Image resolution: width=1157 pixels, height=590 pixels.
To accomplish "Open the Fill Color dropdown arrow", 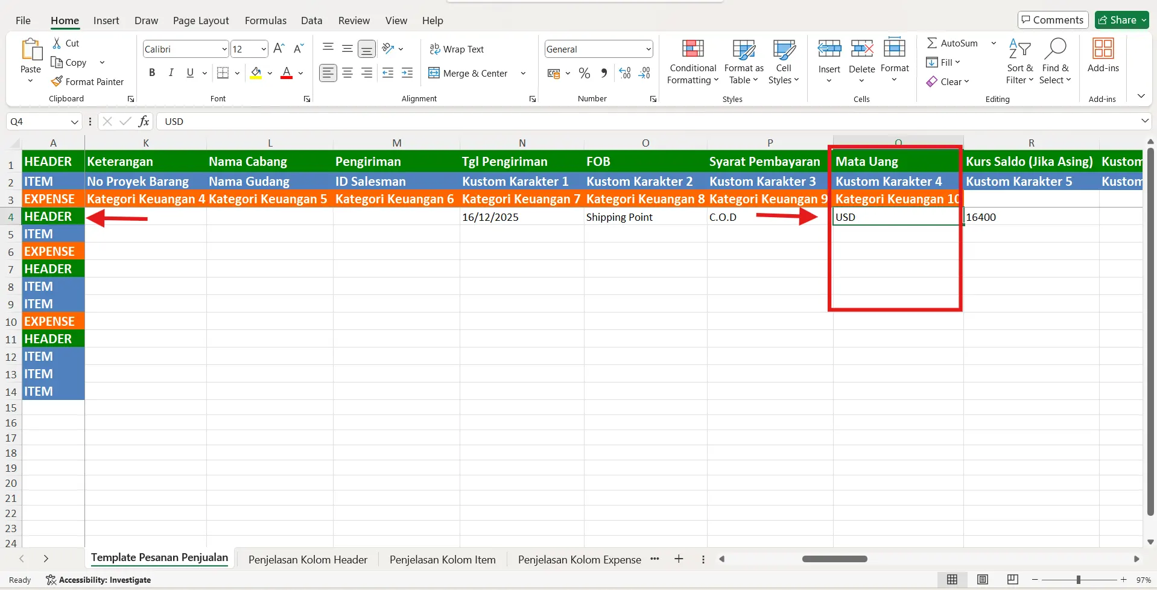I will coord(270,73).
